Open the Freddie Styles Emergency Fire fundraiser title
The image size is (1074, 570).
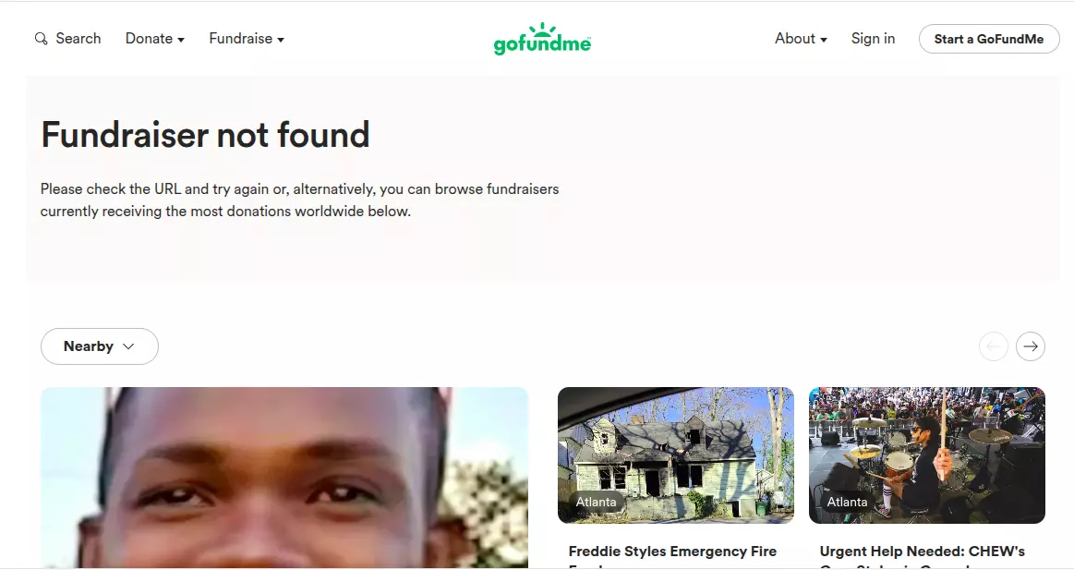pos(672,552)
